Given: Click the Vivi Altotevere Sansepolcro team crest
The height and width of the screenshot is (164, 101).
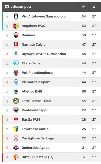Looking at the screenshot, I should point(16,16).
